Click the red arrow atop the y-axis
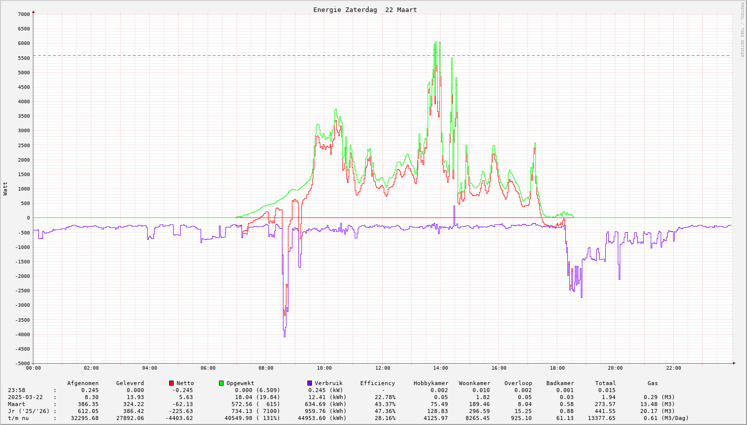 33,11
